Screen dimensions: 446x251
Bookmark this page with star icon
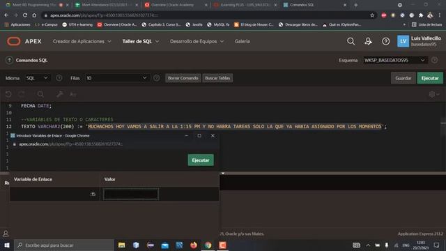point(372,15)
